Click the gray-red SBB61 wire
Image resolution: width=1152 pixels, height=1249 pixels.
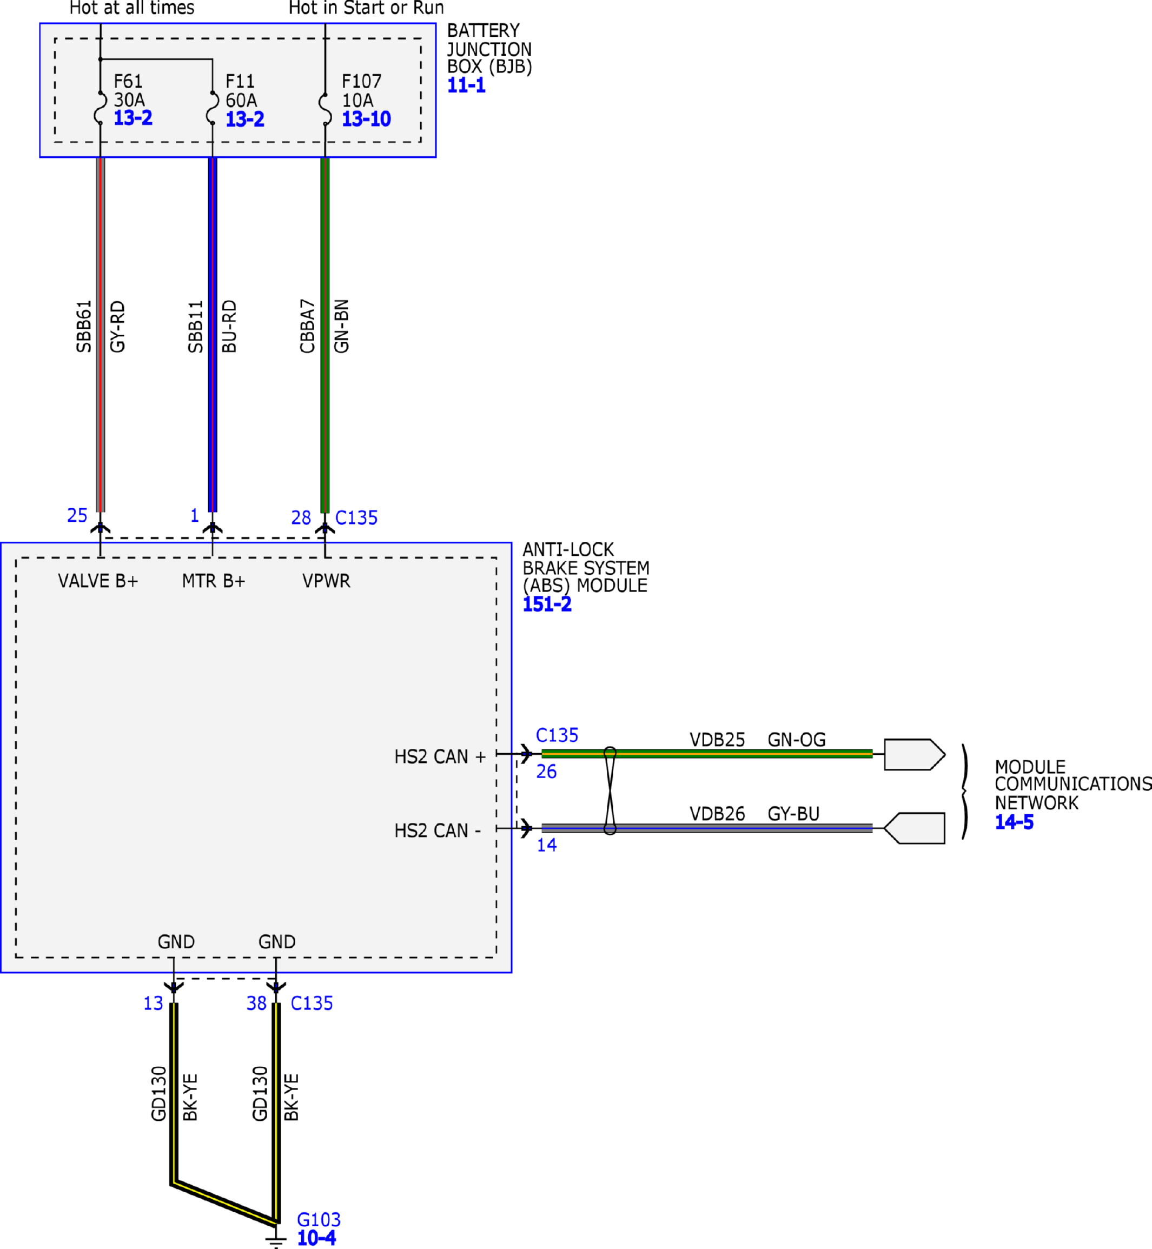[101, 335]
